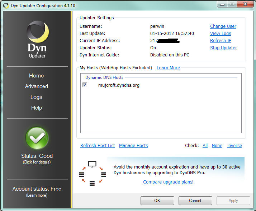
Task: Click the Change User link
Action: 223,26
